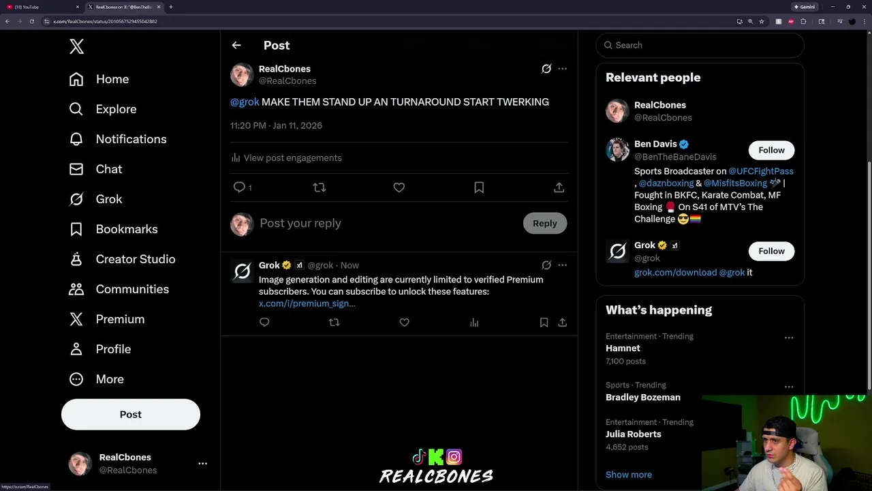Go back using the arrow icon

pos(236,46)
